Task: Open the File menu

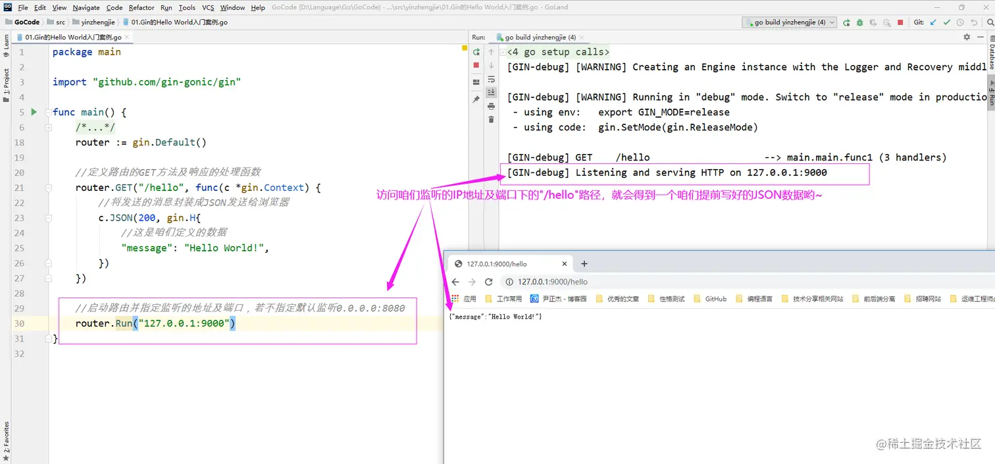Action: (x=23, y=7)
